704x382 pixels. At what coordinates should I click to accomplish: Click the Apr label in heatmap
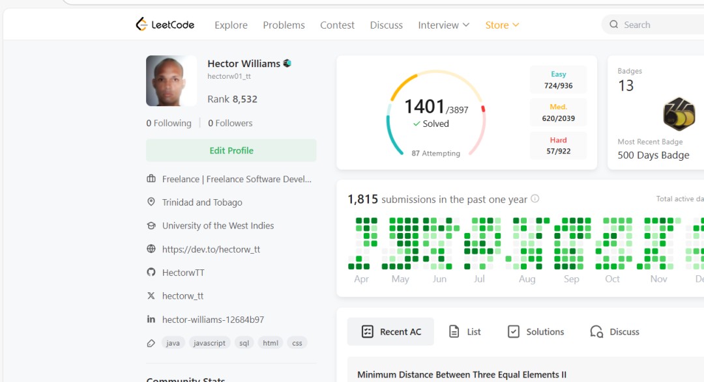click(361, 279)
